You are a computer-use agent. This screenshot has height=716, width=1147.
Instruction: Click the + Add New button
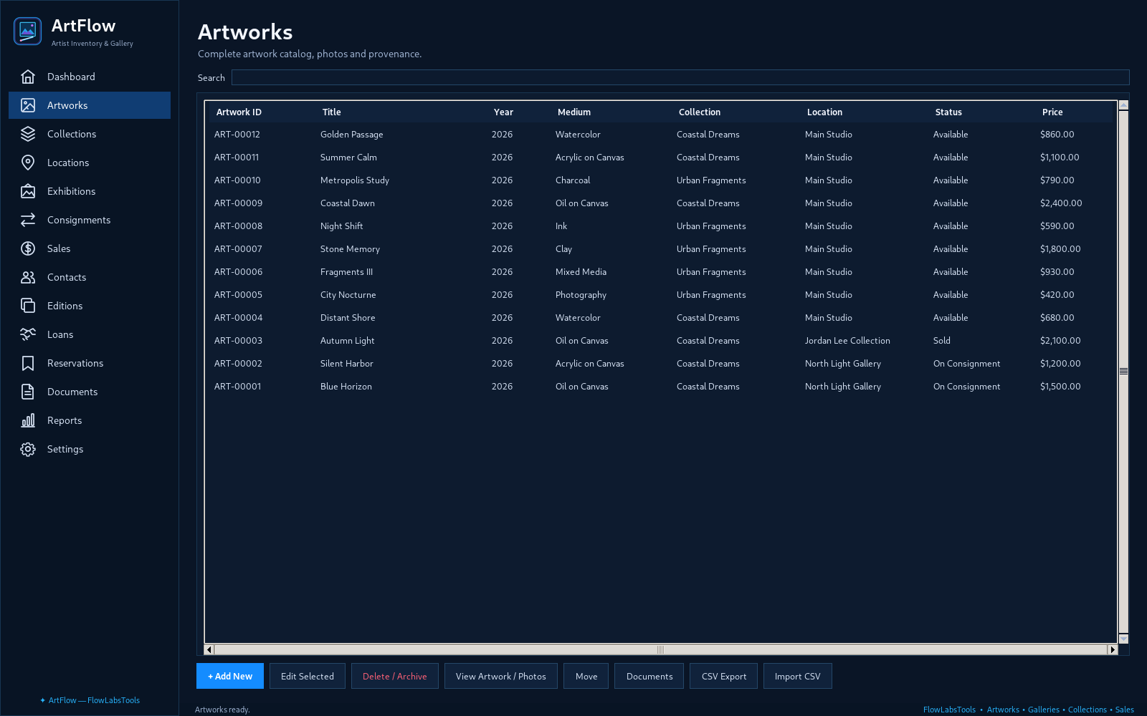click(x=230, y=676)
